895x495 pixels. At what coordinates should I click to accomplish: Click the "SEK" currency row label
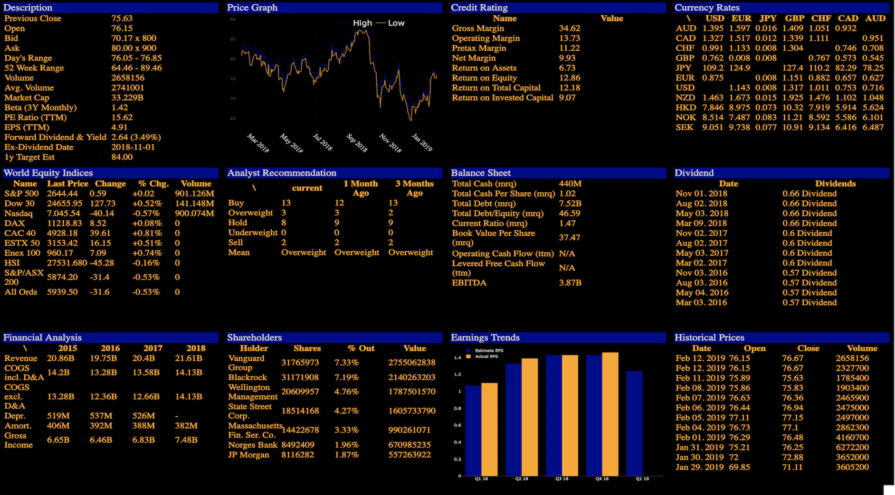[x=685, y=128]
